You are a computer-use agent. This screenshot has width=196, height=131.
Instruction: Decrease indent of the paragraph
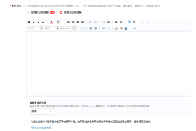(104, 22)
